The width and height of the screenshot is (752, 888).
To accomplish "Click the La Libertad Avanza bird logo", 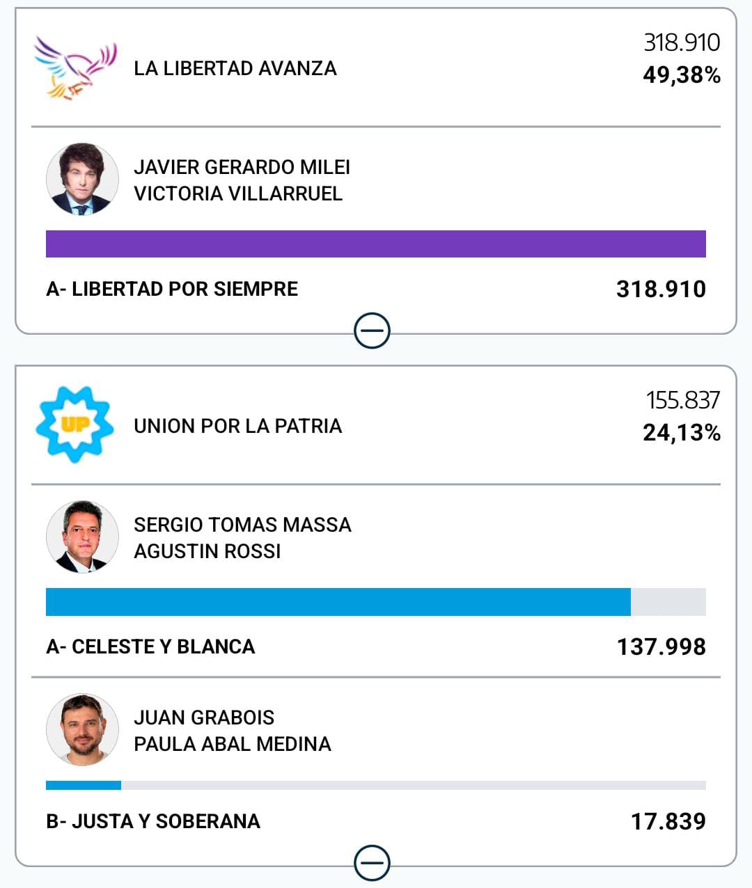I will [x=75, y=68].
